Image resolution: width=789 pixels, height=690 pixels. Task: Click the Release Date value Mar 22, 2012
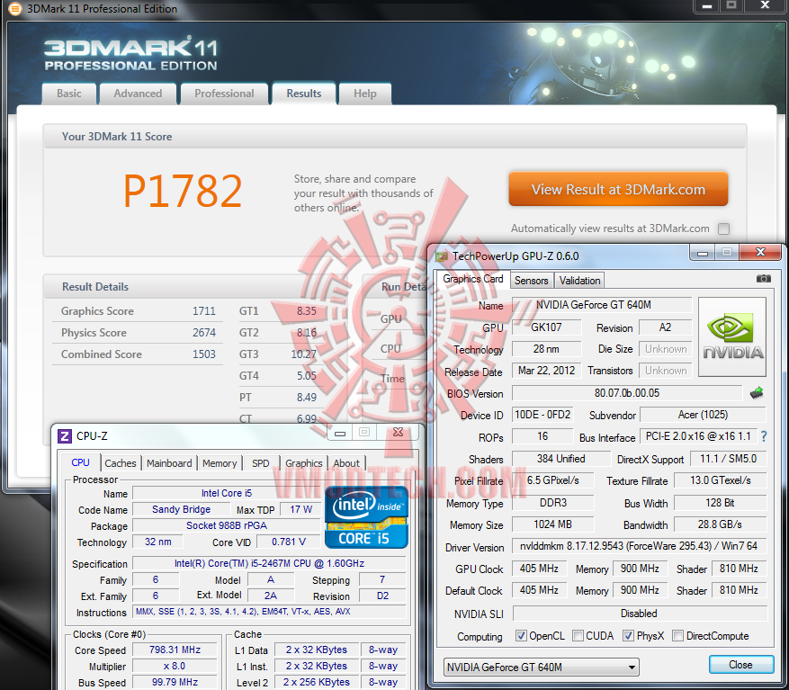(546, 371)
